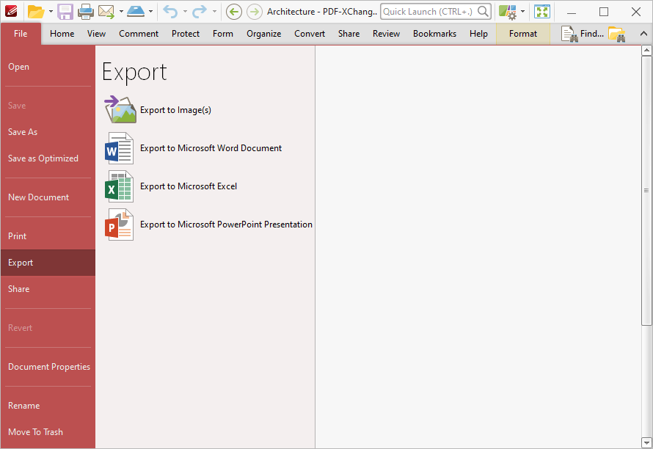
Task: Collapse the ribbon with the chevron arrow
Action: click(x=643, y=33)
